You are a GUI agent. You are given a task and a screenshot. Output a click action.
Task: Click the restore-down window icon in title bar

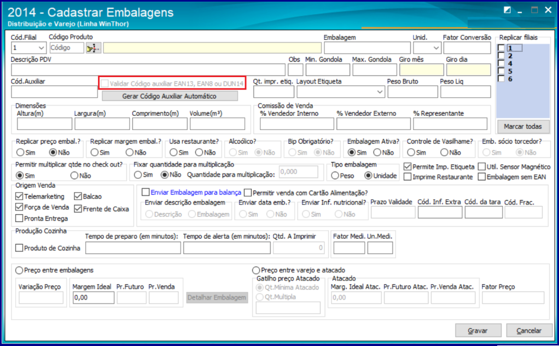pos(507,10)
